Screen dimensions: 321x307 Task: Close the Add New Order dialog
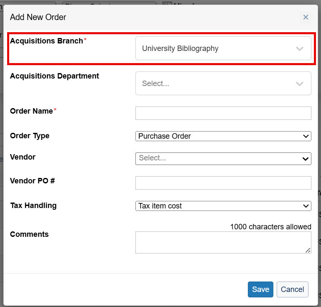pos(306,17)
